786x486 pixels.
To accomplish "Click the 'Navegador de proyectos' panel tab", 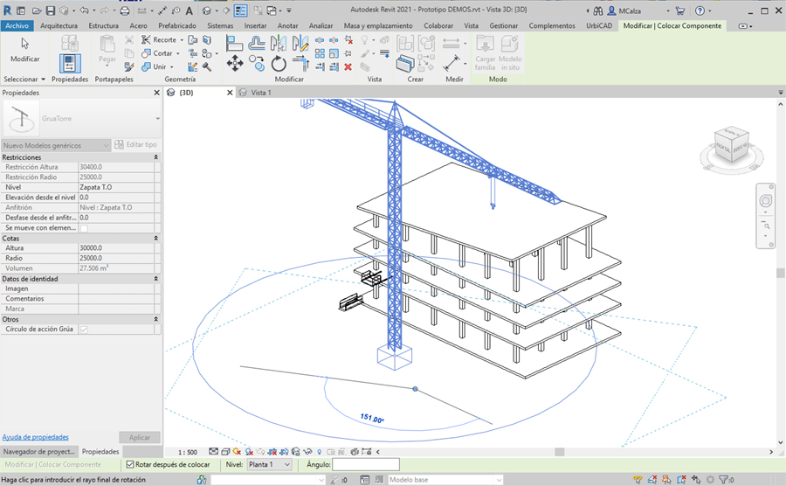I will tap(39, 452).
